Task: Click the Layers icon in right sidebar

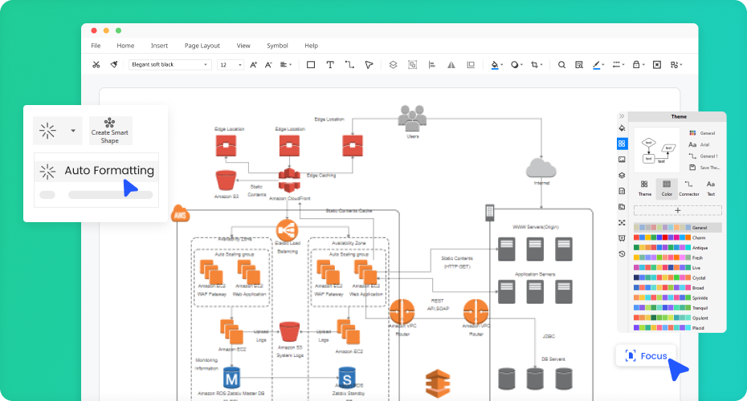Action: click(622, 176)
